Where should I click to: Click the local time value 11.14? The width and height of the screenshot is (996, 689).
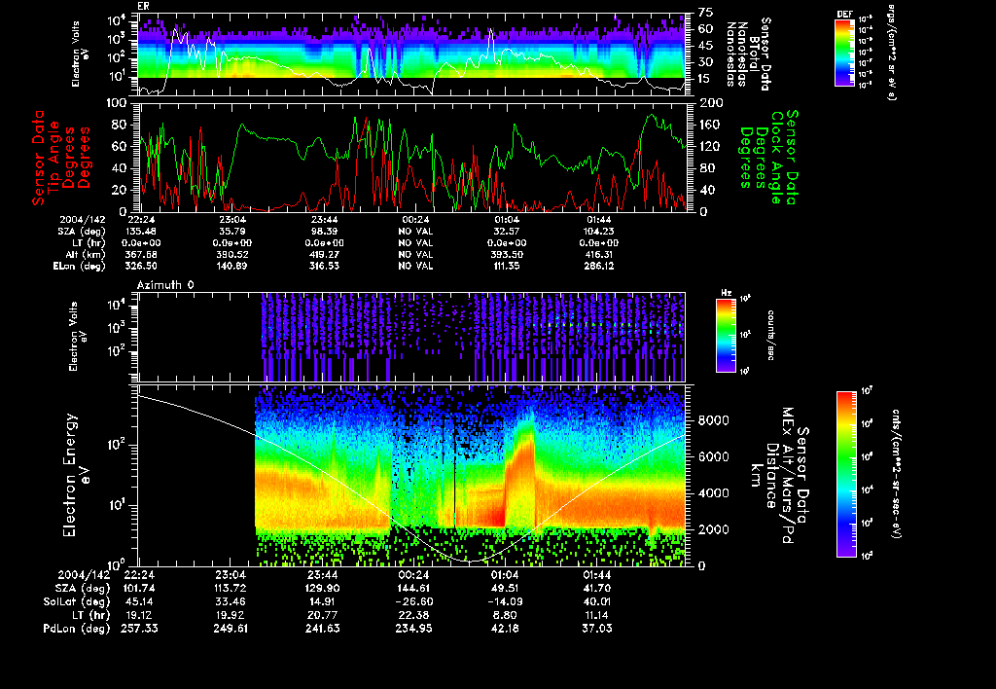pyautogui.click(x=597, y=615)
